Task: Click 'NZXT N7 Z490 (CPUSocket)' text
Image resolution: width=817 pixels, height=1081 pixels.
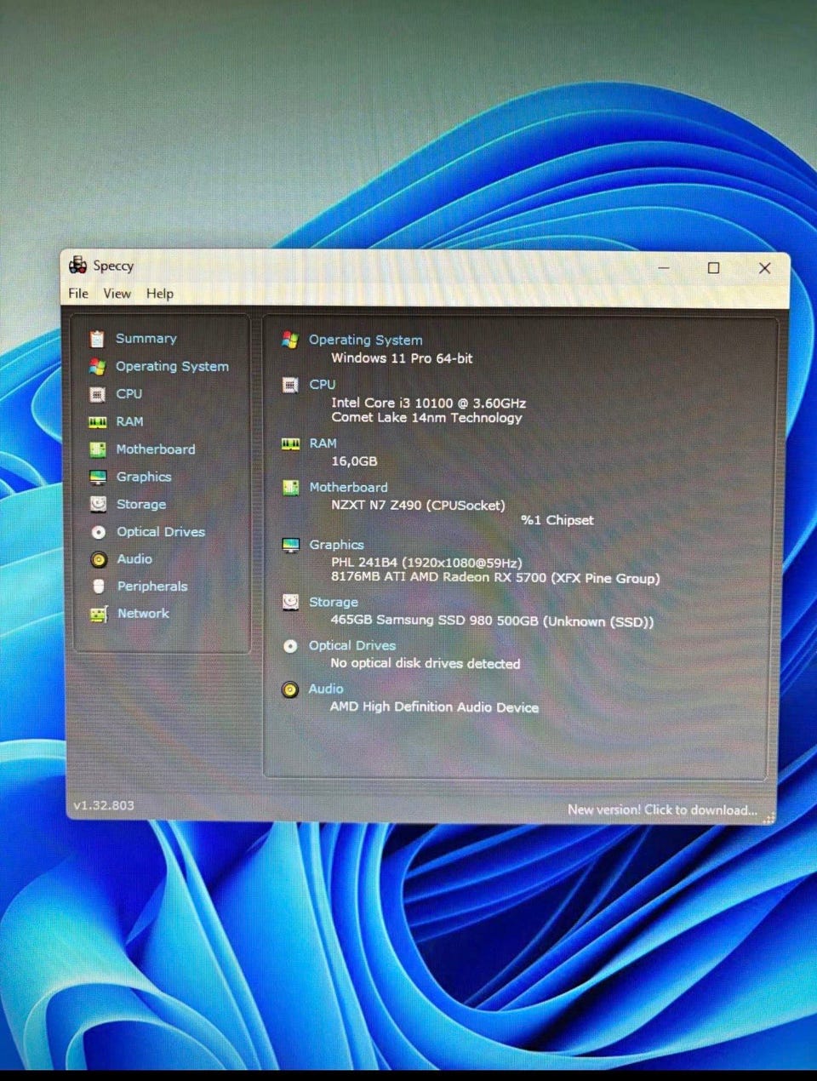Action: coord(418,506)
